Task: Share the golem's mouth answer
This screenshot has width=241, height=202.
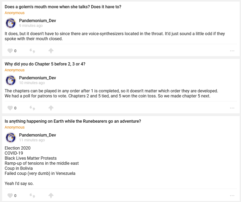Action: 51,51
